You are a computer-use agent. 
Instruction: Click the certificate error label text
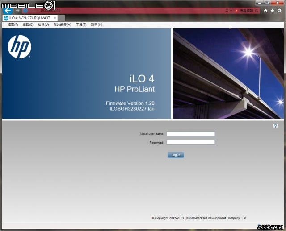(x=246, y=11)
